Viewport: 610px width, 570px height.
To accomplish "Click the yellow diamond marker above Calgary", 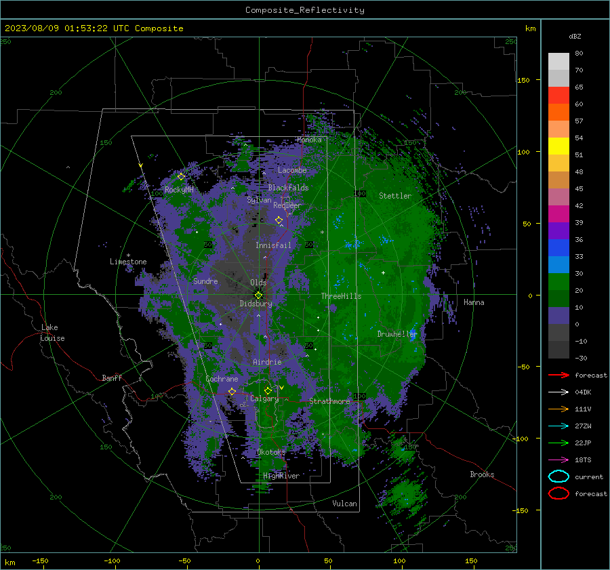I will coord(268,390).
